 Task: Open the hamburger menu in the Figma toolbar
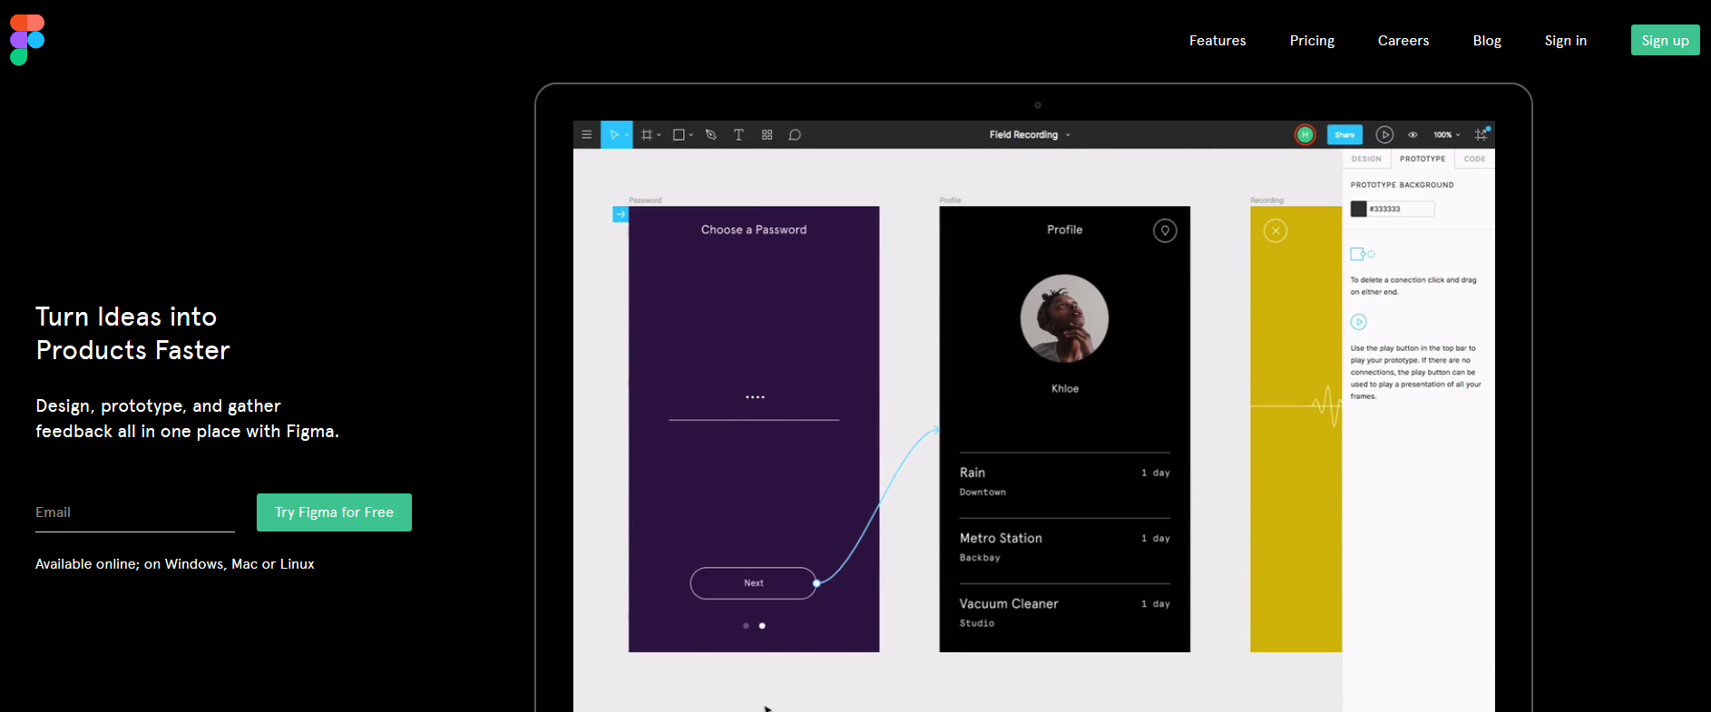pyautogui.click(x=587, y=135)
